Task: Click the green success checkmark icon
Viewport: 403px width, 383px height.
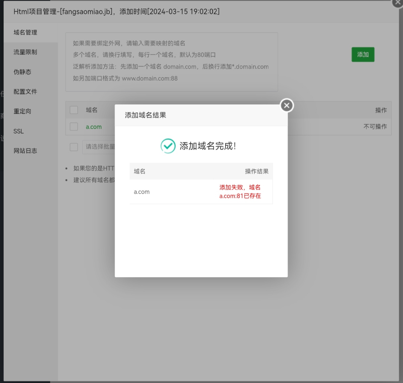Action: (x=168, y=146)
